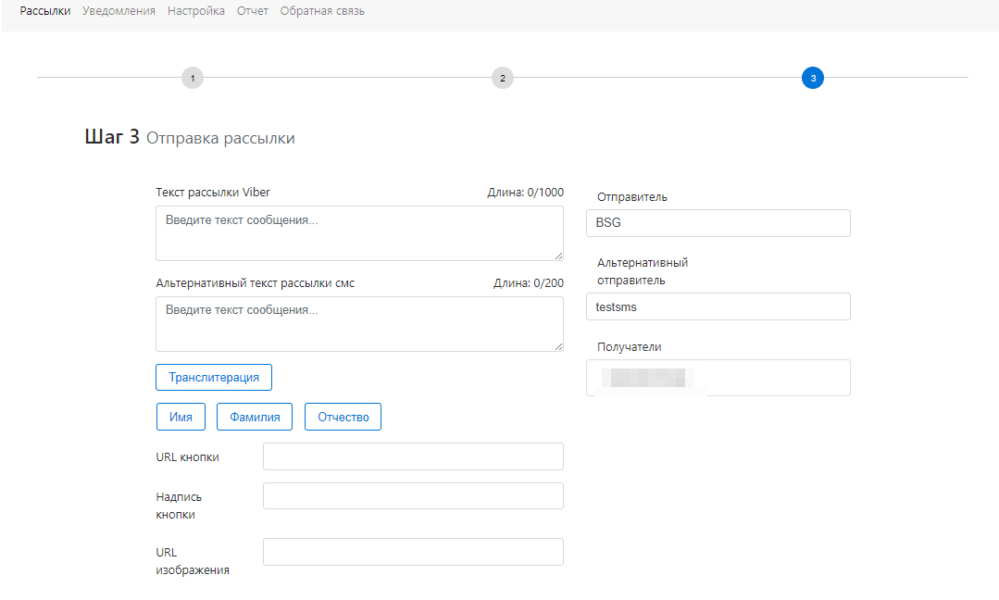This screenshot has height=600, width=999.
Task: Open Обратная связь page
Action: point(322,11)
